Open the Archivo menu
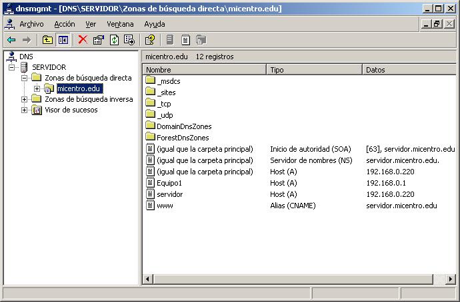The height and width of the screenshot is (302, 460). pos(31,25)
